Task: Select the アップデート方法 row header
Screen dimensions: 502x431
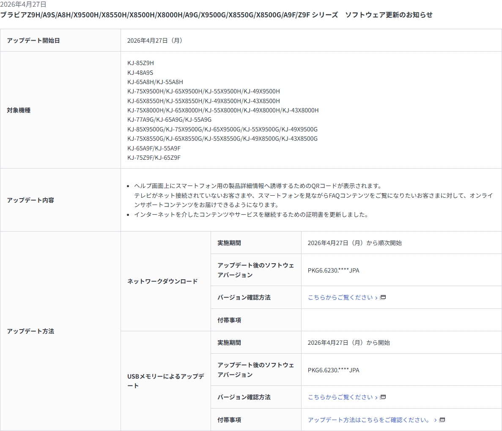Action: click(30, 331)
